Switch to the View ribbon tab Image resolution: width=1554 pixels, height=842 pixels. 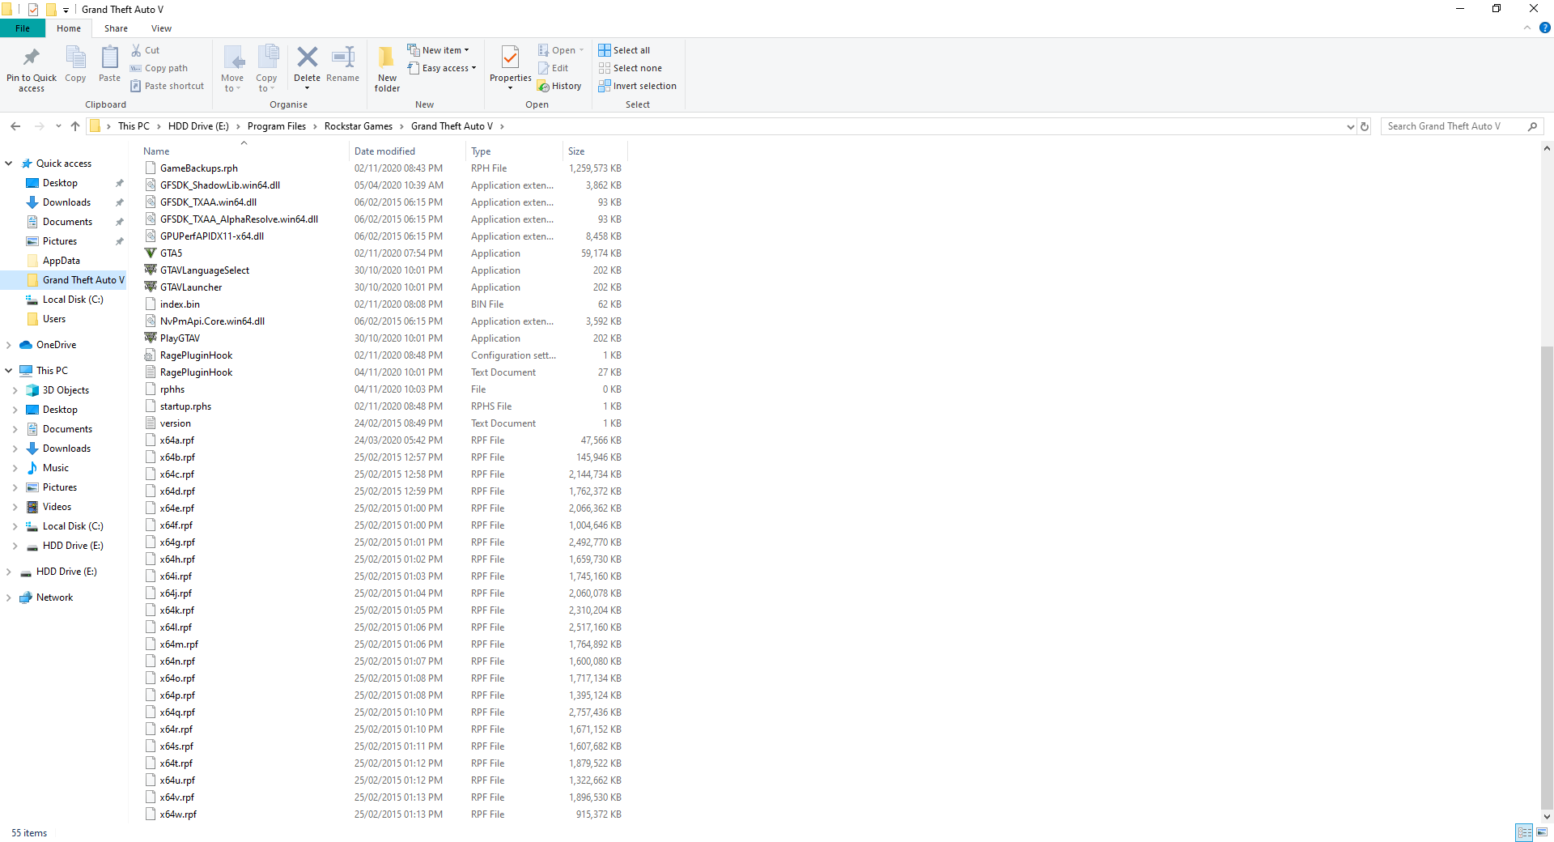pos(161,28)
